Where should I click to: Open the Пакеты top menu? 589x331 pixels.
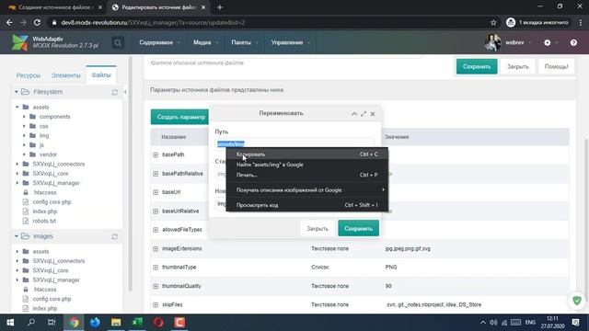point(245,43)
